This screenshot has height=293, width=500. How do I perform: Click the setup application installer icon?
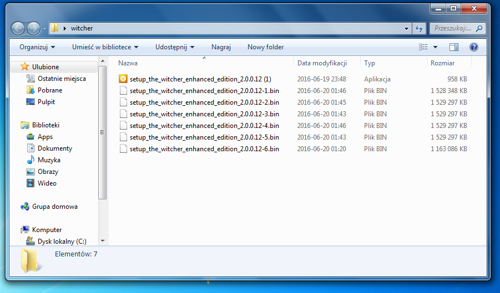pyautogui.click(x=123, y=79)
